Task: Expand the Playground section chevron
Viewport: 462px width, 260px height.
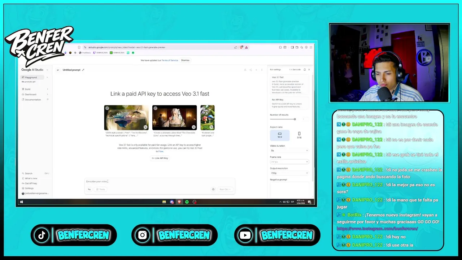Action: point(47,77)
